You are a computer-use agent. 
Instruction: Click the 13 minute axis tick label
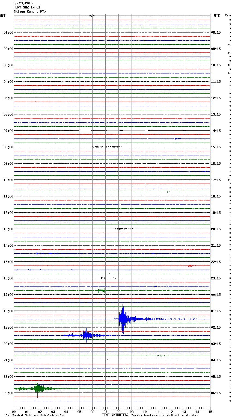point(184,412)
